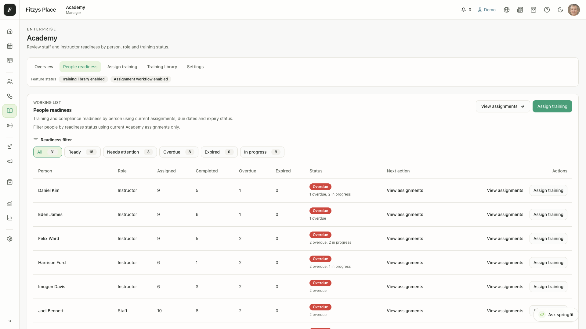Screen dimensions: 586x329
Task: Open the shapes workflow sidebar icon
Action: 10,96
